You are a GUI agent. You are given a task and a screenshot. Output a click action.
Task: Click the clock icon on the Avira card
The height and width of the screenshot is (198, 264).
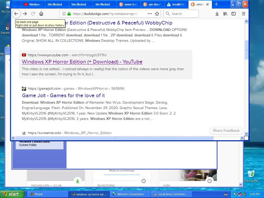(x=210, y=181)
